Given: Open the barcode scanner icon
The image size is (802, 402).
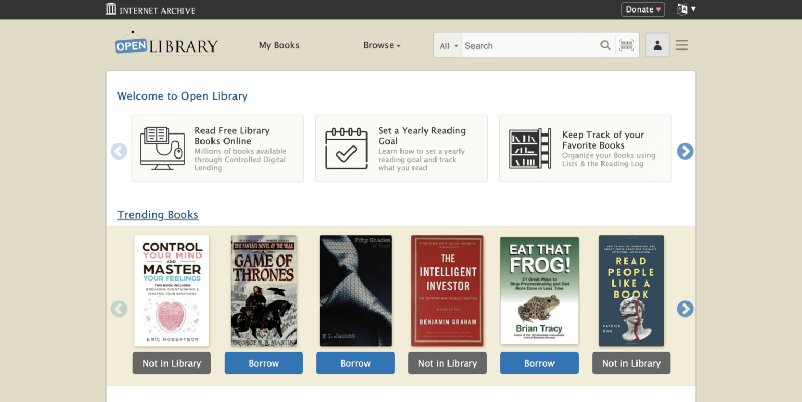Looking at the screenshot, I should click(x=627, y=45).
